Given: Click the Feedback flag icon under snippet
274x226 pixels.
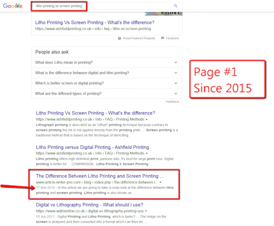Looking at the screenshot, I should [163, 38].
